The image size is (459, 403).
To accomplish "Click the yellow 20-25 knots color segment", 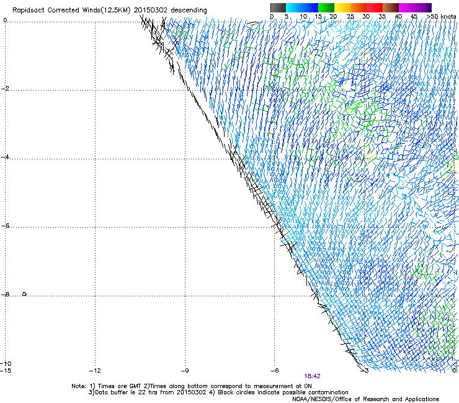I will pos(342,7).
